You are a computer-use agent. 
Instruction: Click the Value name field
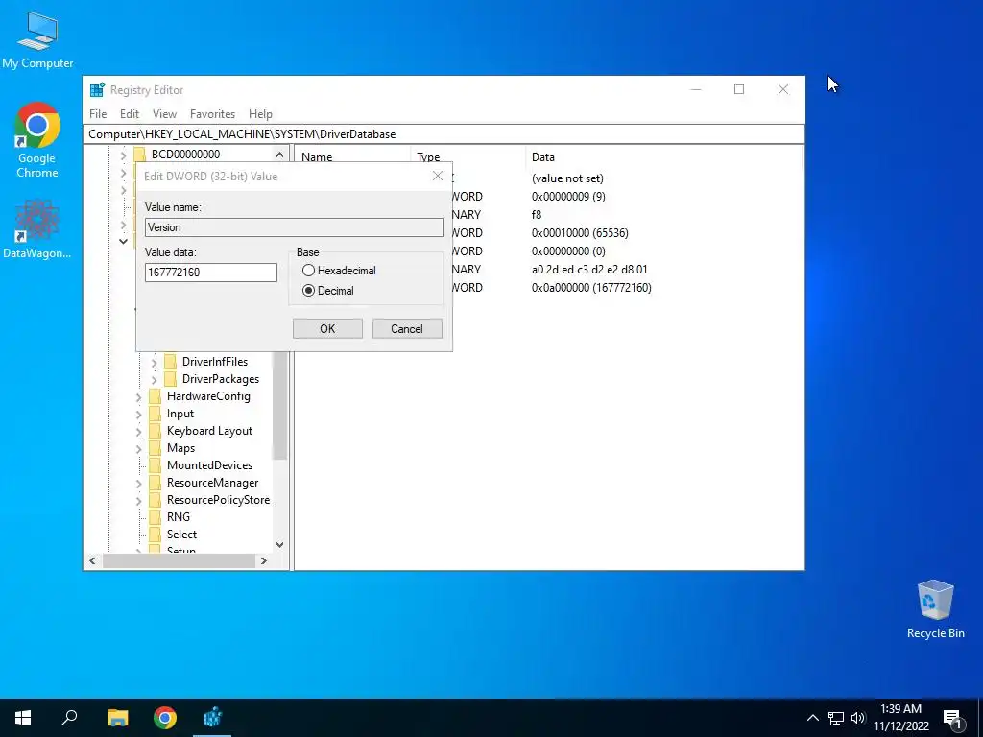(294, 227)
